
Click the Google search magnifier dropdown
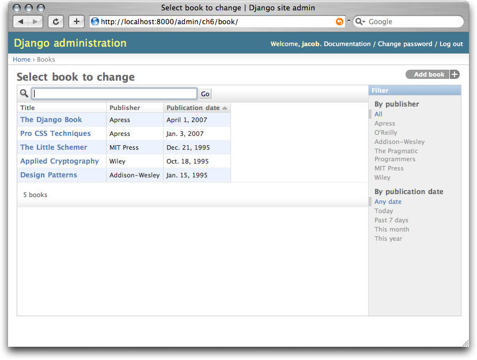pos(360,21)
